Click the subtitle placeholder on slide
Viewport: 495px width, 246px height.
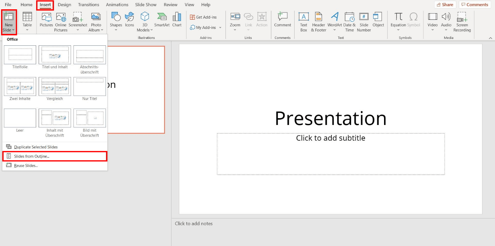coord(331,154)
